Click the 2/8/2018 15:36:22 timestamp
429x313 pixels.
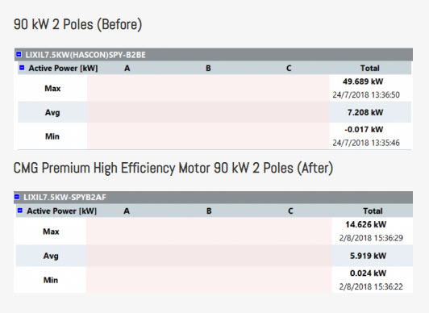[371, 286]
